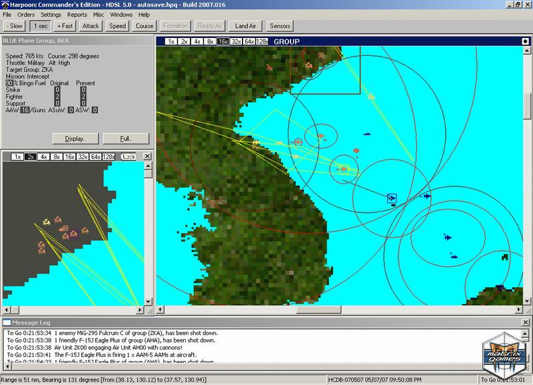Select the boxed blue plane group AKA on map

point(392,198)
